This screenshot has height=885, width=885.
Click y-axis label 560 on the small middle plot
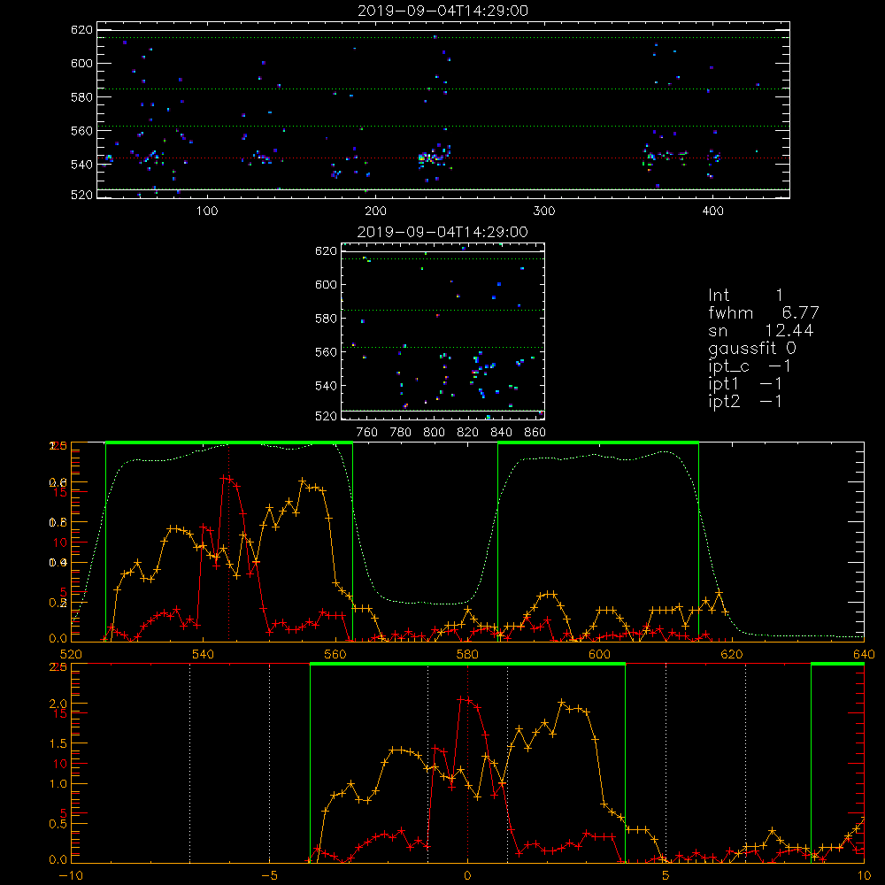point(326,351)
